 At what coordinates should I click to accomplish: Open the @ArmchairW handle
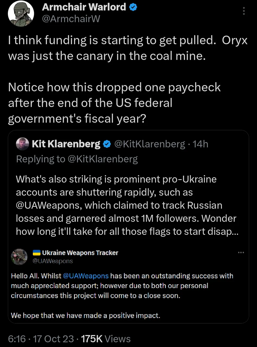coord(71,19)
